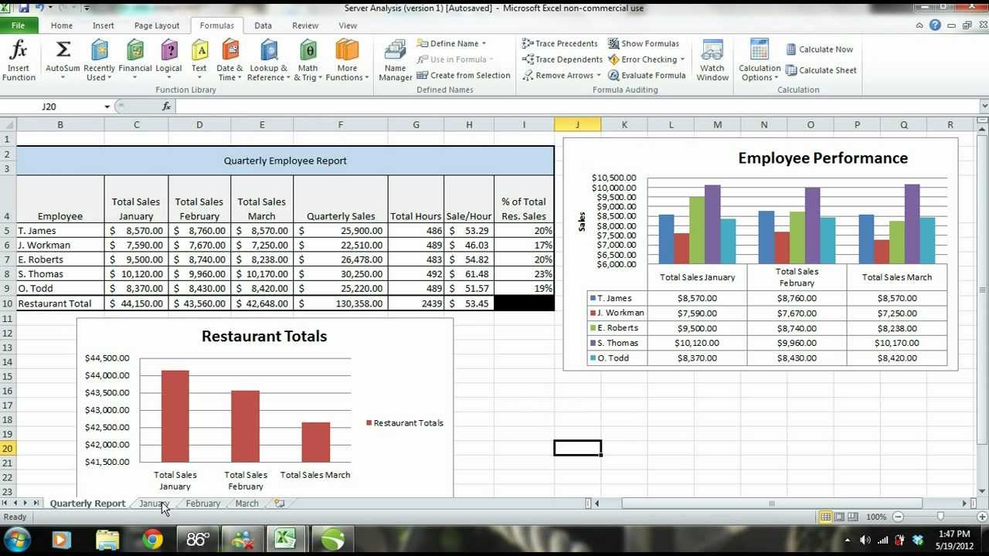Open Math & Trig functions
This screenshot has width=989, height=556.
(x=308, y=61)
